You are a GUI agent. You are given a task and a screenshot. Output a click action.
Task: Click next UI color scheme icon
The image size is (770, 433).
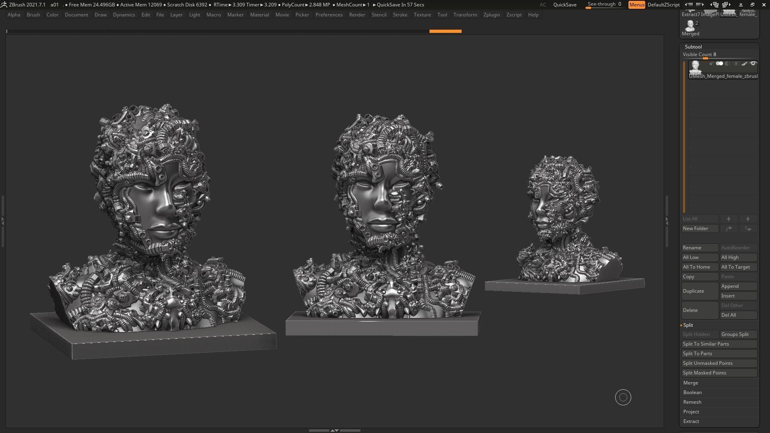[x=700, y=4]
